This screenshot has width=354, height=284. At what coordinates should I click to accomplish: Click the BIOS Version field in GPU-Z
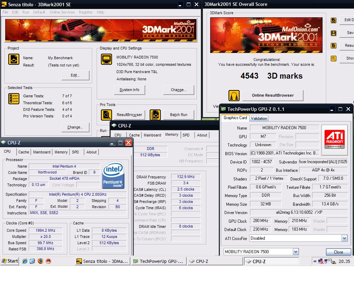click(285, 153)
